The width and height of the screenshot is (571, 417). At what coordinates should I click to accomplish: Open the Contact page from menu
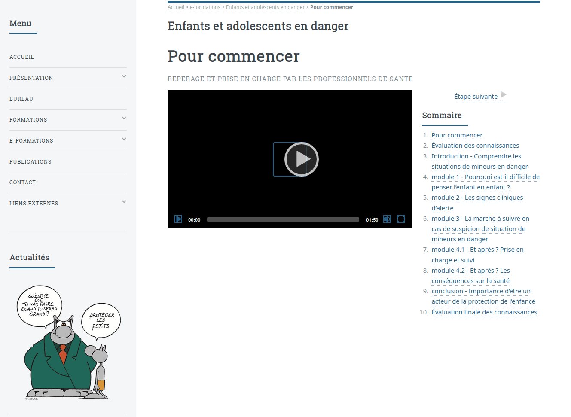click(23, 183)
